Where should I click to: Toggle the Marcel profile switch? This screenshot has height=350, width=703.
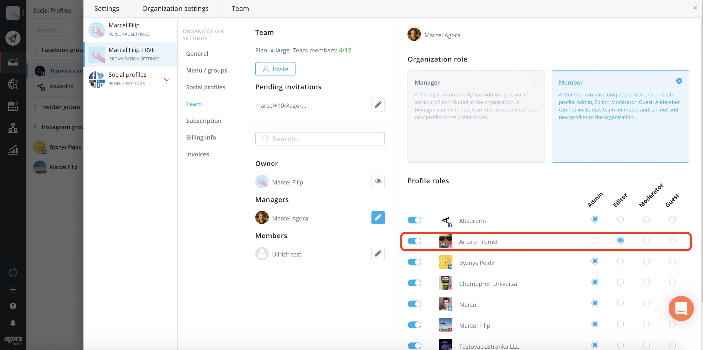coord(414,304)
